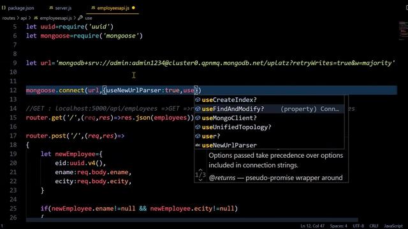The width and height of the screenshot is (408, 229).
Task: Click the code minimap preview
Action: click(x=403, y=31)
